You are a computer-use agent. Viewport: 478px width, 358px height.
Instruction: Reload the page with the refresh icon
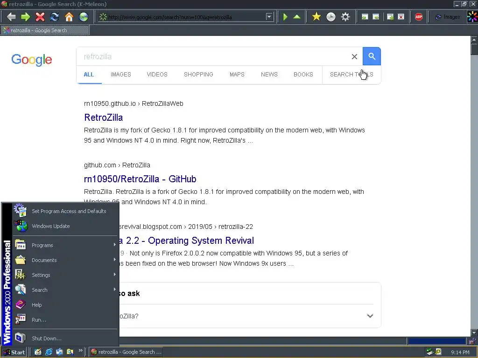(55, 17)
